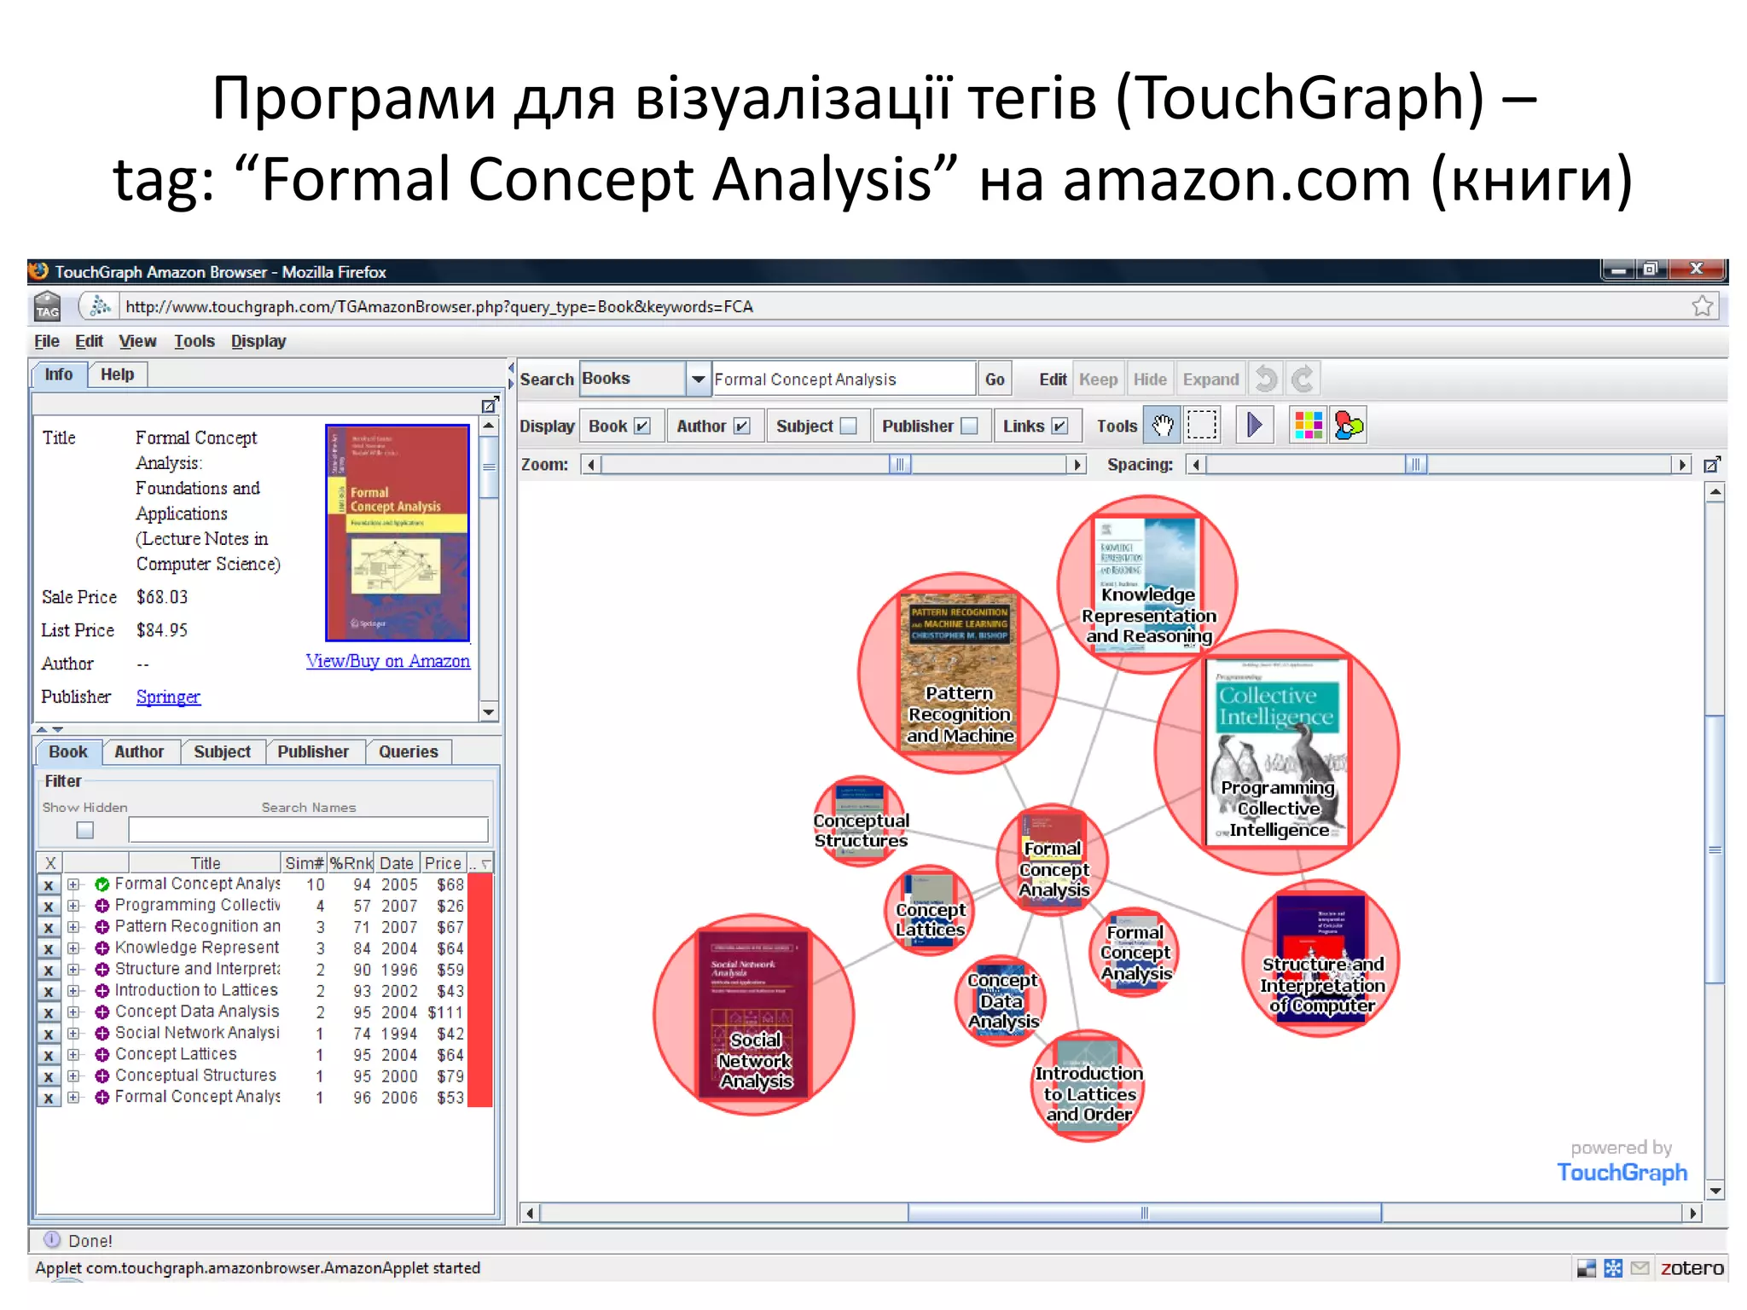This screenshot has width=1747, height=1310.
Task: Click the Programming Collective Intelligence node
Action: point(1277,752)
